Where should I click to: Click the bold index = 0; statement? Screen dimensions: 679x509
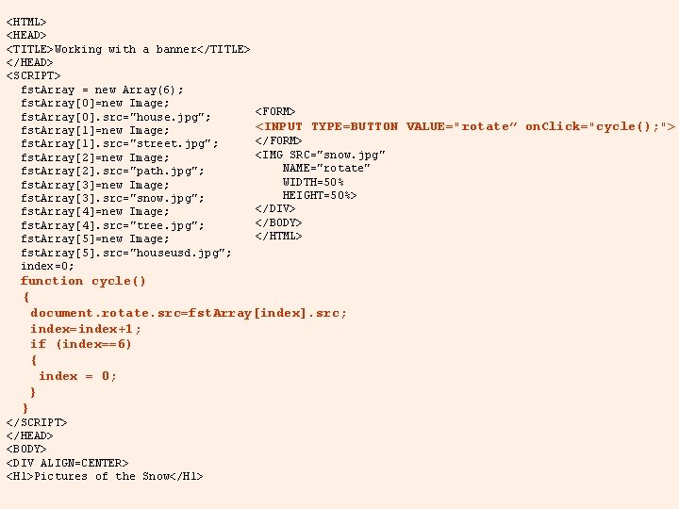pos(77,376)
